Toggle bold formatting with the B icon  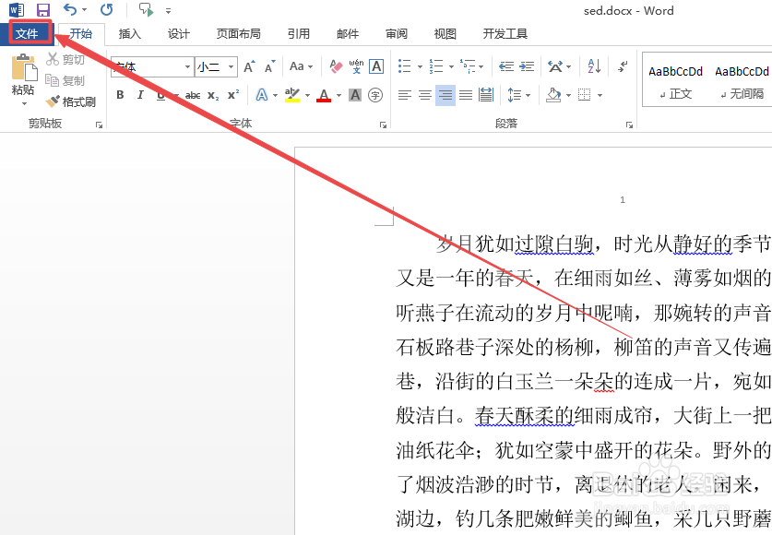(x=120, y=95)
